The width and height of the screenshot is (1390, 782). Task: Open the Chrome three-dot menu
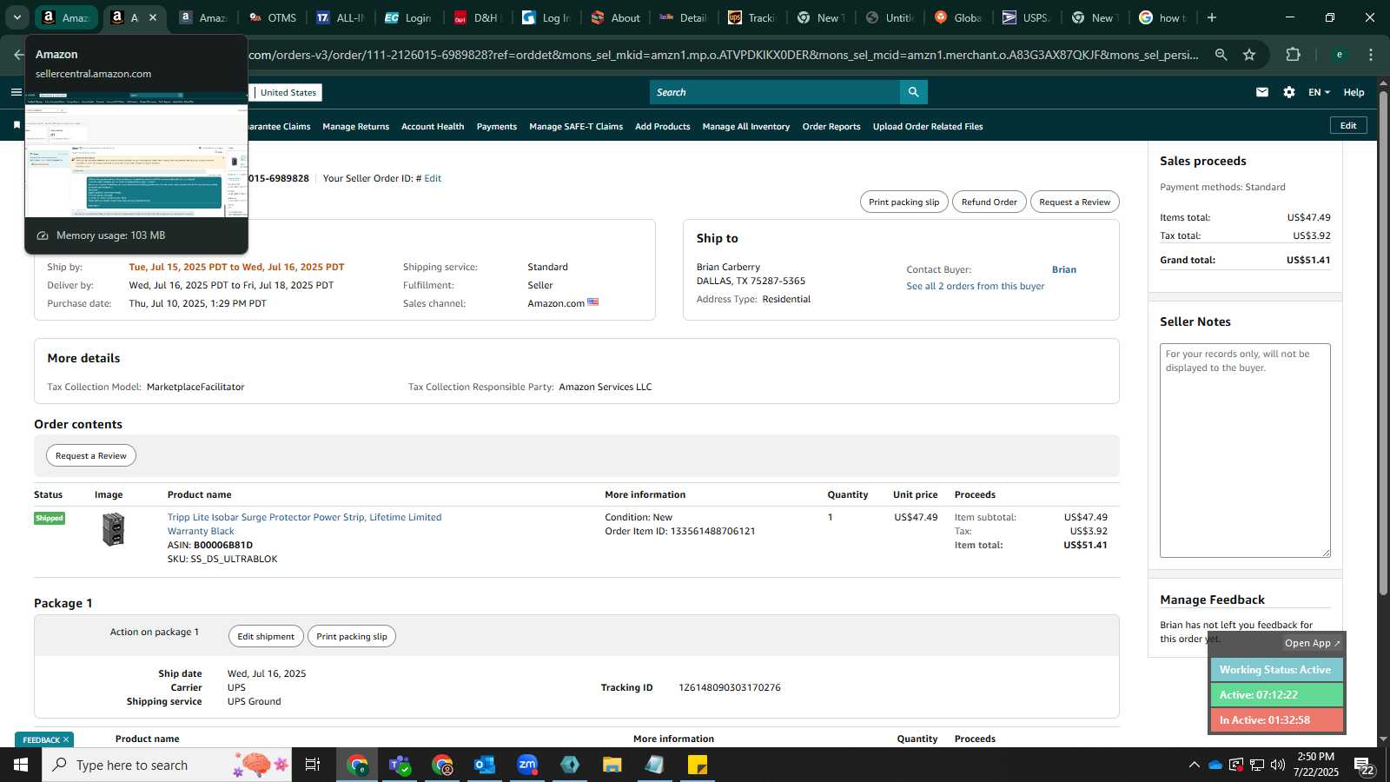click(1371, 55)
